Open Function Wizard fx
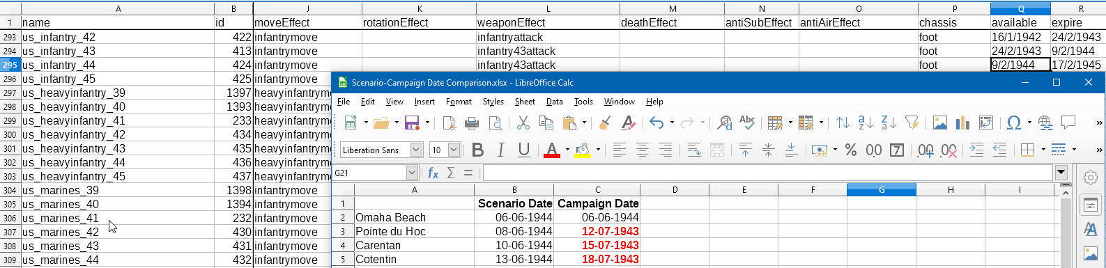Screen dimensions: 1106x268 (x=433, y=173)
